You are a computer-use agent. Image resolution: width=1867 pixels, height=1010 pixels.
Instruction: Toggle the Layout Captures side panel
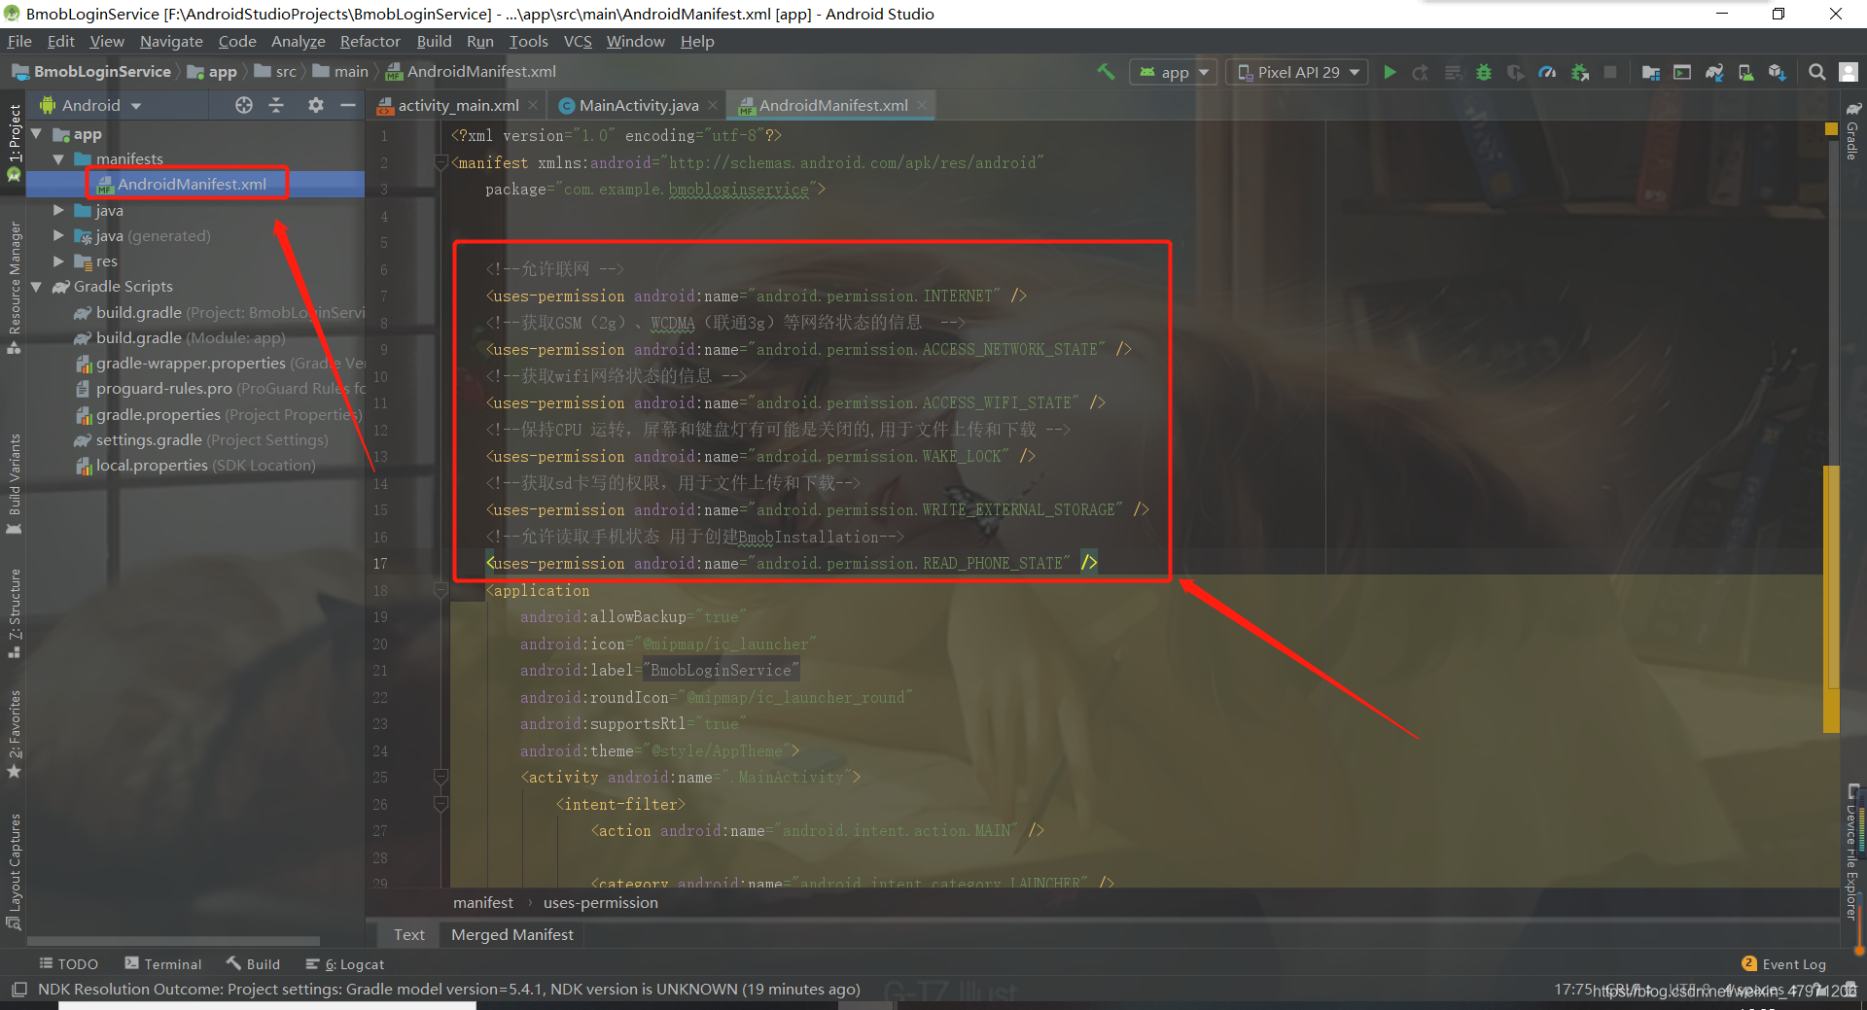14,871
